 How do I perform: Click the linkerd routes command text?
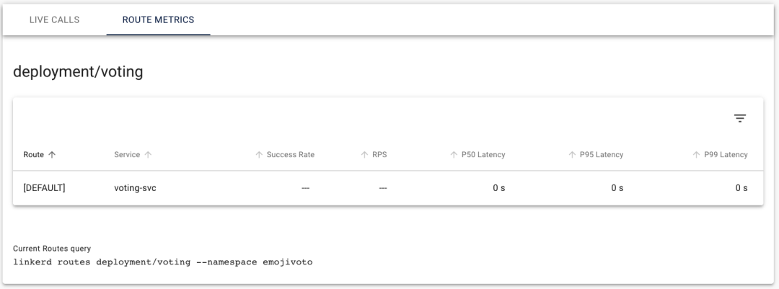click(163, 262)
